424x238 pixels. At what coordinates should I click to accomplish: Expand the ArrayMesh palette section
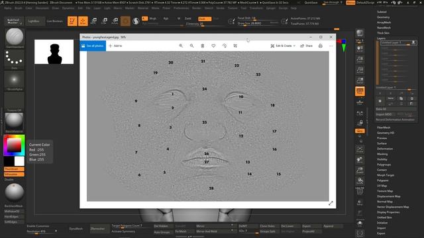384,22
